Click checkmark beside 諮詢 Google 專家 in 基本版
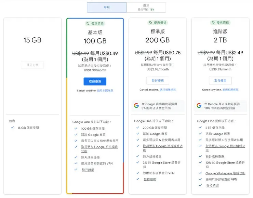 [x=76, y=134]
